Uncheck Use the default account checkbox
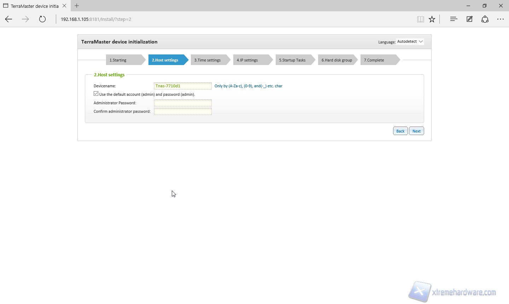The width and height of the screenshot is (509, 304). tap(96, 94)
